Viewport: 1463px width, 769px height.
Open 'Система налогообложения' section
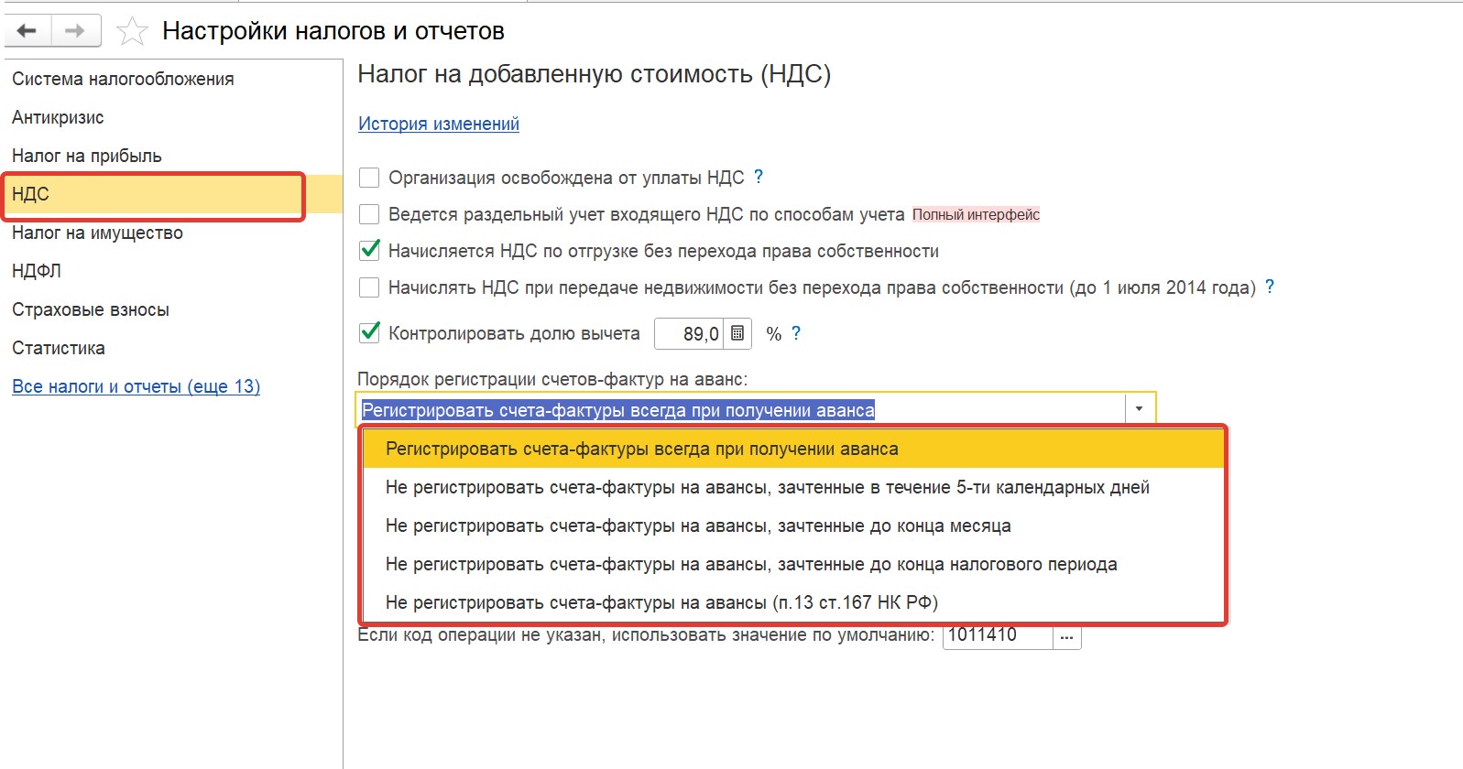point(123,79)
